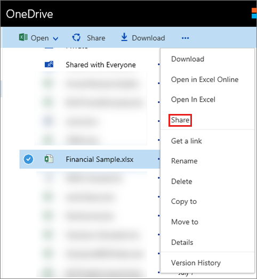
Task: Select Get a link menu entry
Action: pos(186,141)
